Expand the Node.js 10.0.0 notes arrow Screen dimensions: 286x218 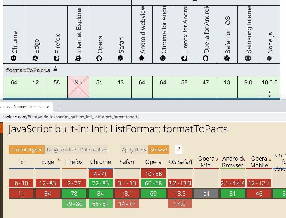point(270,96)
